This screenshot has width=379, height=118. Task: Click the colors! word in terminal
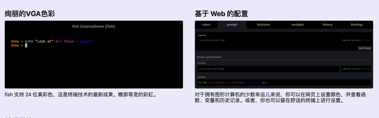click(x=87, y=41)
